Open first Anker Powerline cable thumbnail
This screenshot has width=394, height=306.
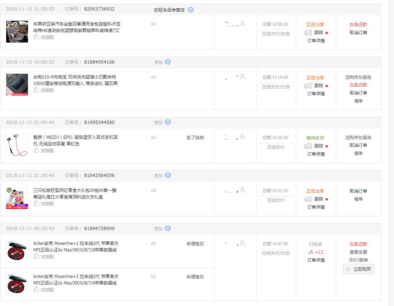pos(17,251)
